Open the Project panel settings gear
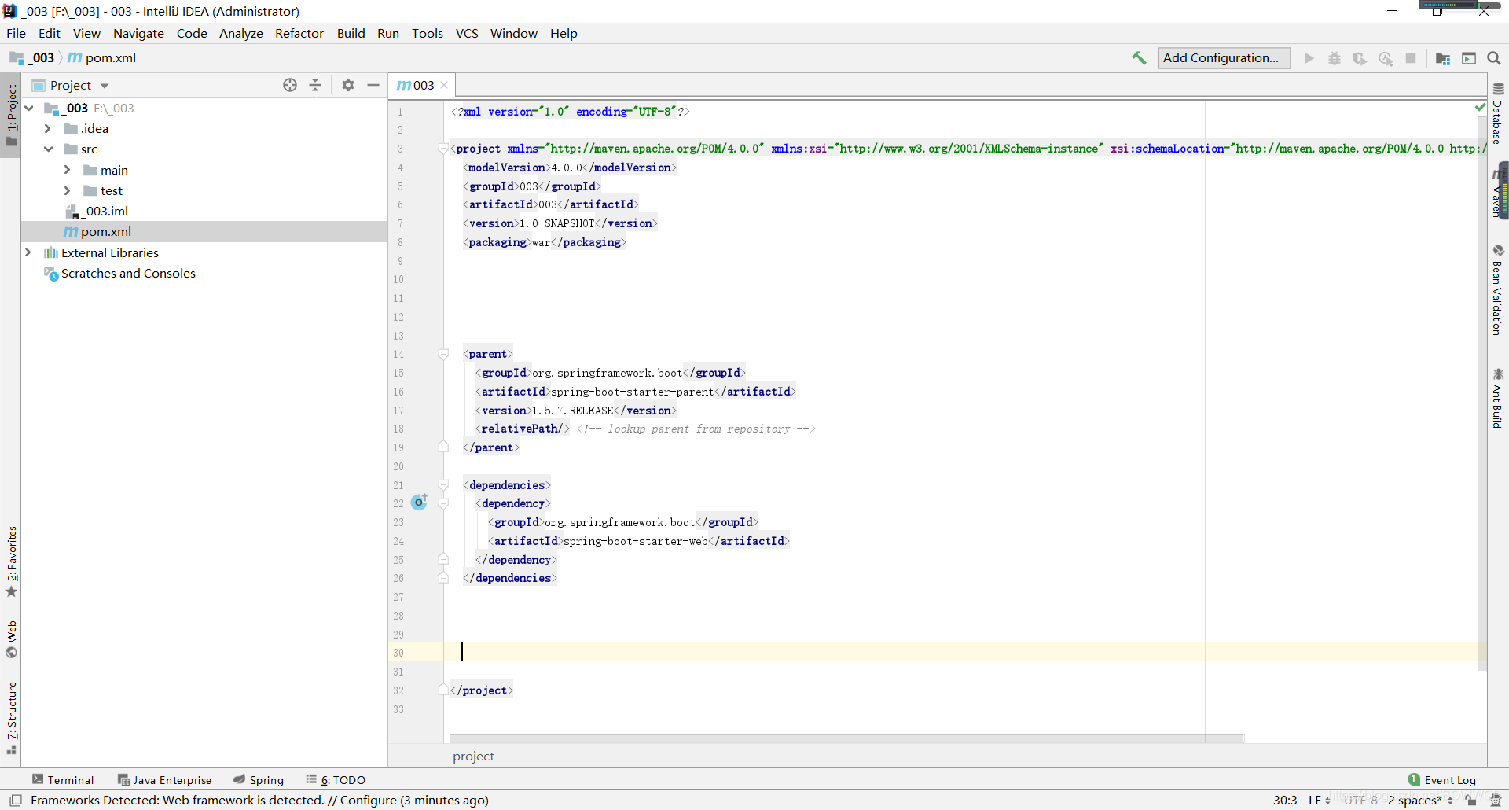 pyautogui.click(x=348, y=85)
